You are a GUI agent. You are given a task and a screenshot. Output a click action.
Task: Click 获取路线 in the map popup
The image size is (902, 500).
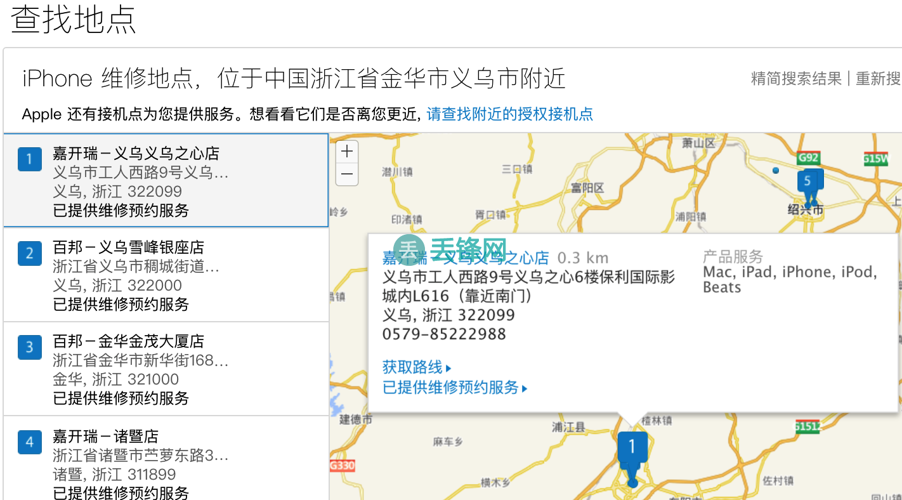click(x=417, y=367)
